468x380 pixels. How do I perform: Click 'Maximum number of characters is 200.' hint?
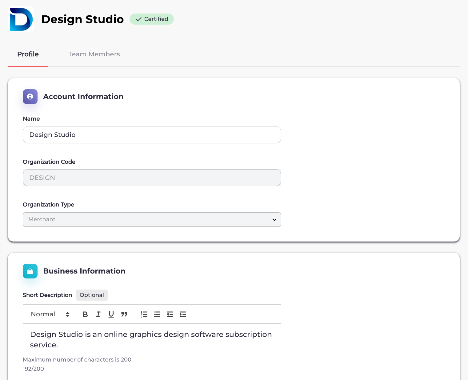[x=78, y=359]
